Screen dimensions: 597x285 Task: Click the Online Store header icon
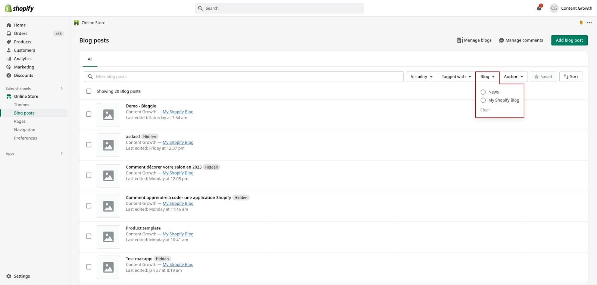(x=76, y=23)
